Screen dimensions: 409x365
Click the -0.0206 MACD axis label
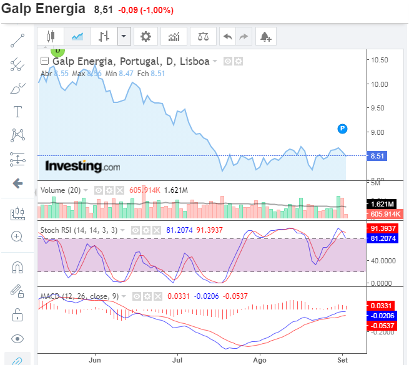[x=382, y=316]
